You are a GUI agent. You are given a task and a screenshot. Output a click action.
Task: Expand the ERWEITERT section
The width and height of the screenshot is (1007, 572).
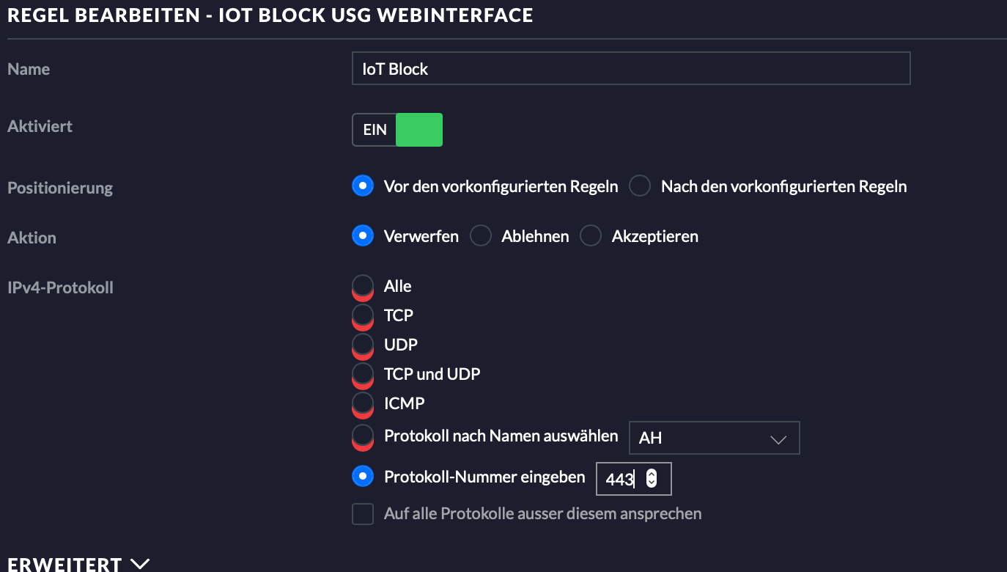(64, 565)
